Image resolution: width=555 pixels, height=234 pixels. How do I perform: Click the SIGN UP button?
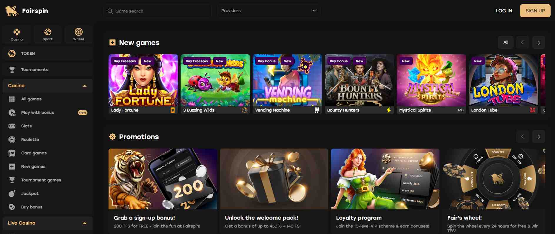click(535, 11)
